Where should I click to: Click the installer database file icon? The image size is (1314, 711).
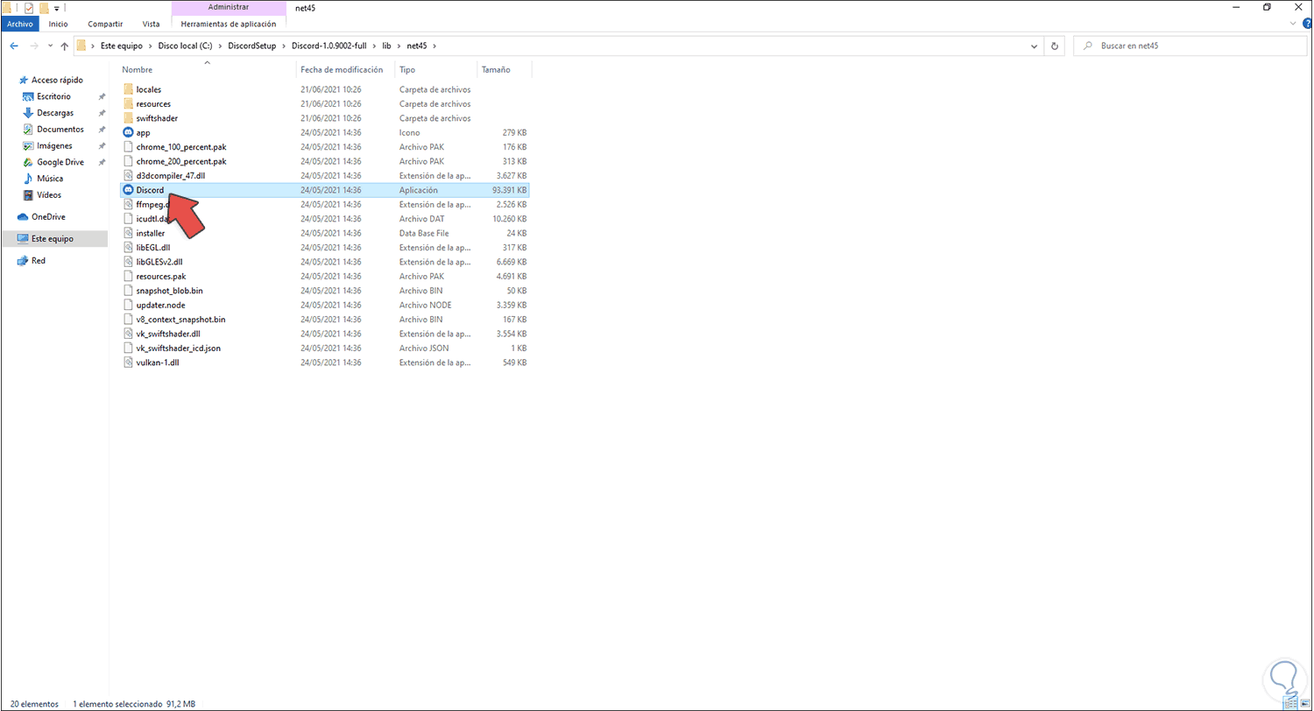coord(129,233)
